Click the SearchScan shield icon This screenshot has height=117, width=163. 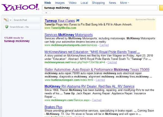(x=7, y=27)
